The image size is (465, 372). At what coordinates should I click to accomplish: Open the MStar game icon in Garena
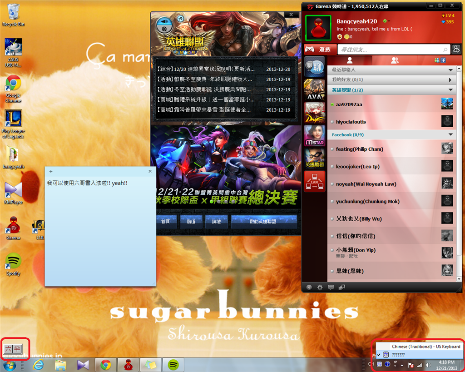click(x=314, y=135)
